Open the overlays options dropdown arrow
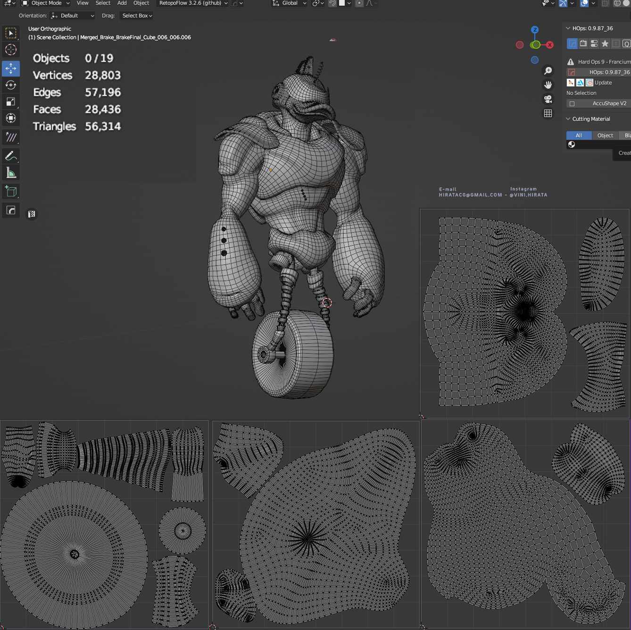 (x=593, y=3)
